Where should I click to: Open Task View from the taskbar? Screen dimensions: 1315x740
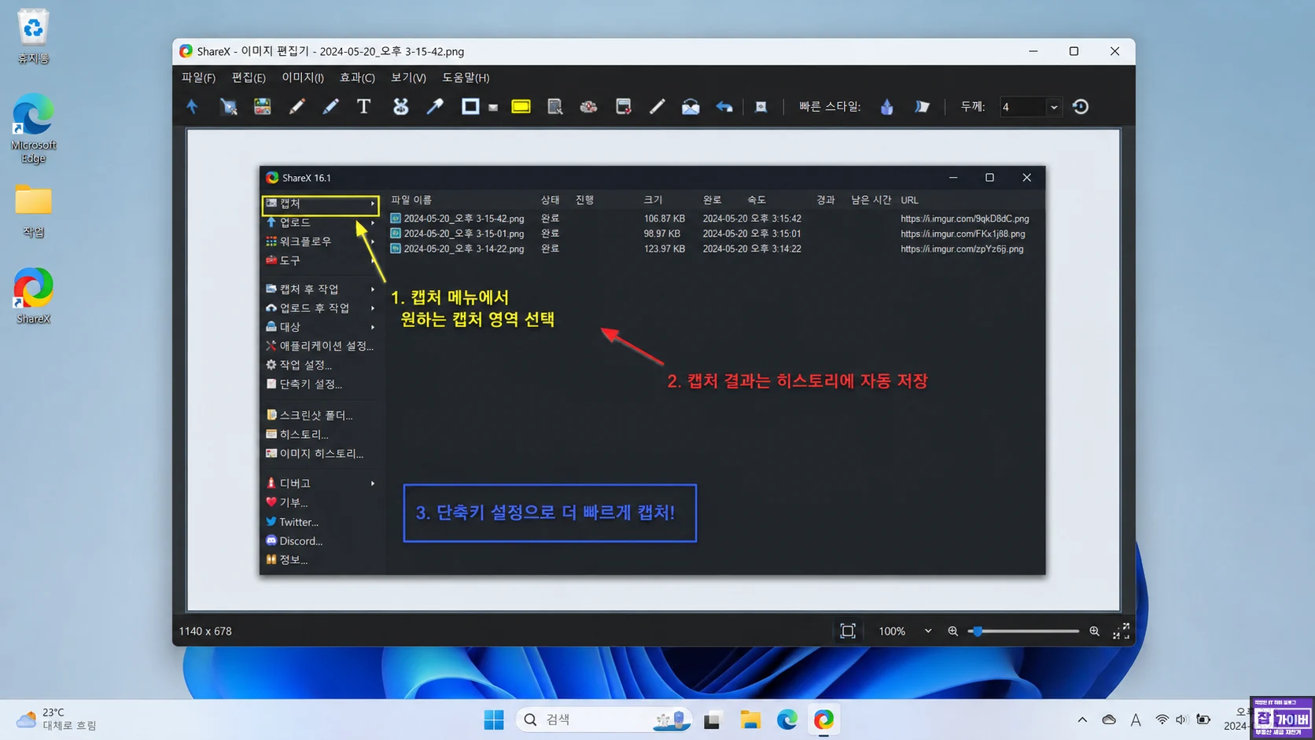point(713,720)
